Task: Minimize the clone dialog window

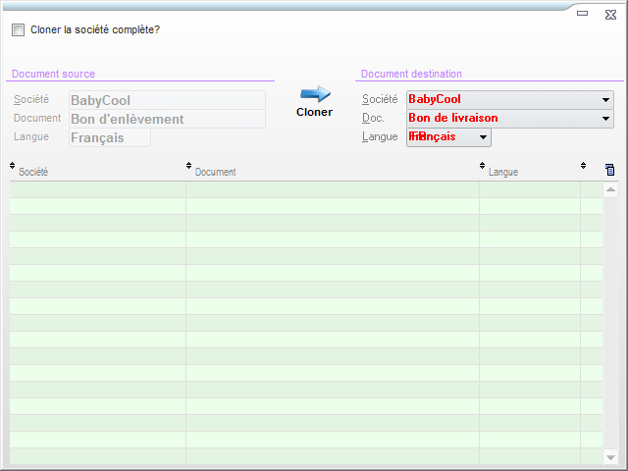Action: pyautogui.click(x=582, y=14)
